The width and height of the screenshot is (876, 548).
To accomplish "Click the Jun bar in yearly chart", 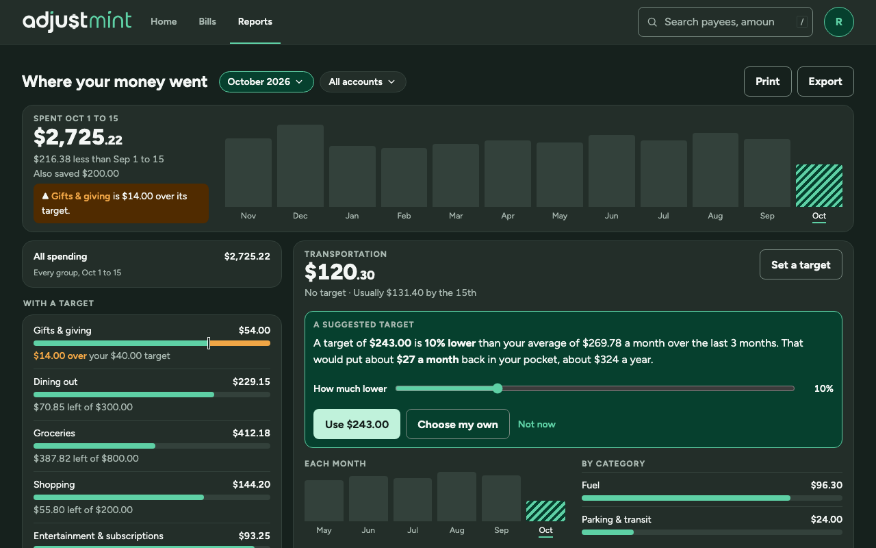I will pos(612,171).
